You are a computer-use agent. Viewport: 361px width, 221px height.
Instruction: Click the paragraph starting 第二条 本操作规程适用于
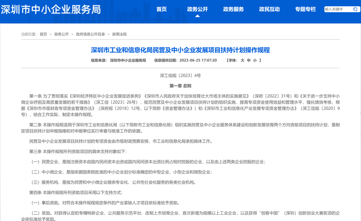(x=180, y=128)
